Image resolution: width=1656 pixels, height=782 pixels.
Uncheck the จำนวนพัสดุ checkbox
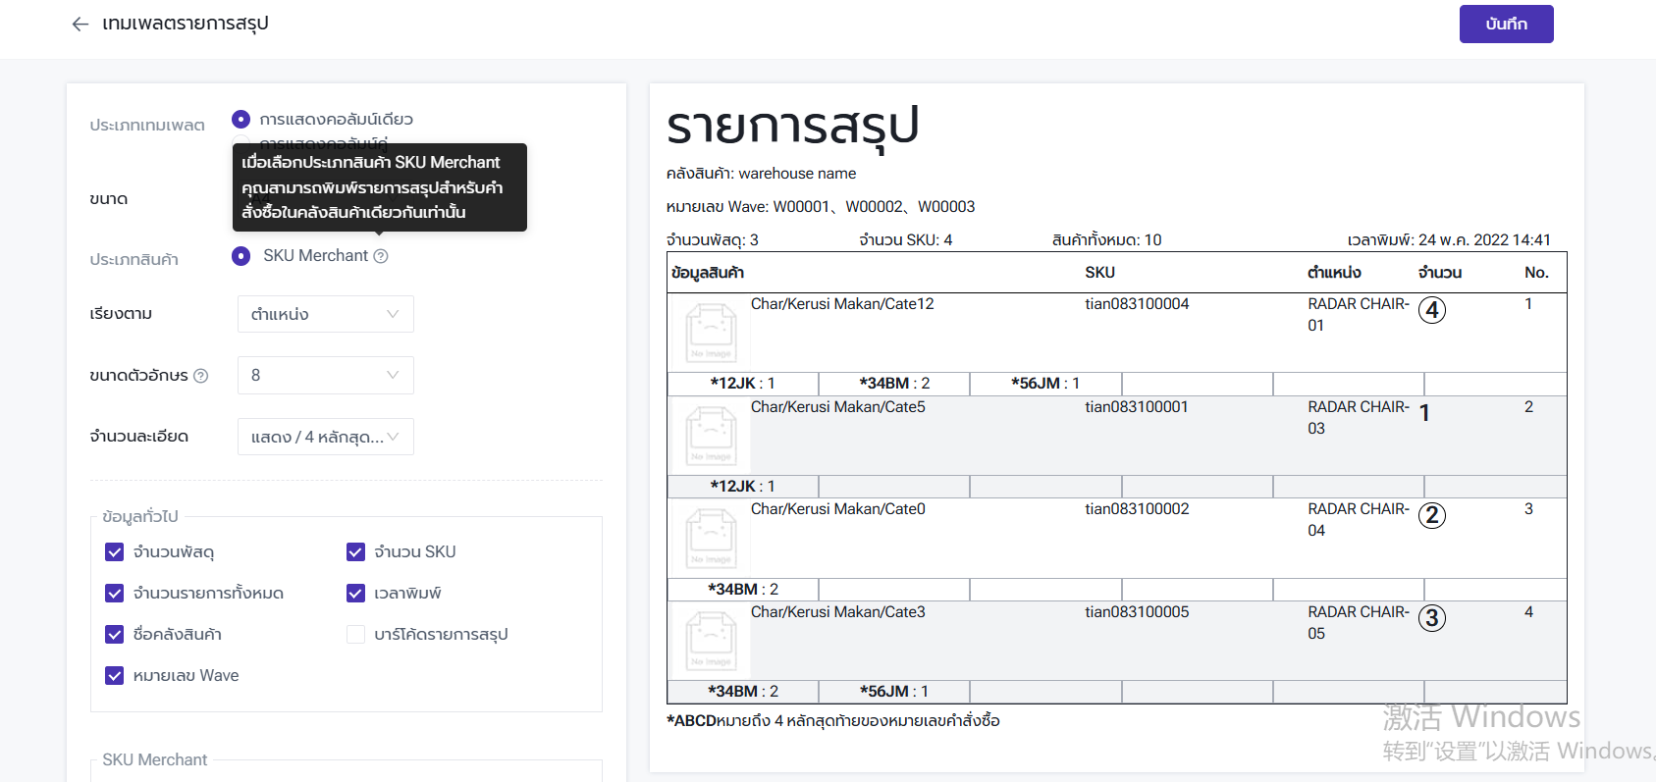[115, 552]
